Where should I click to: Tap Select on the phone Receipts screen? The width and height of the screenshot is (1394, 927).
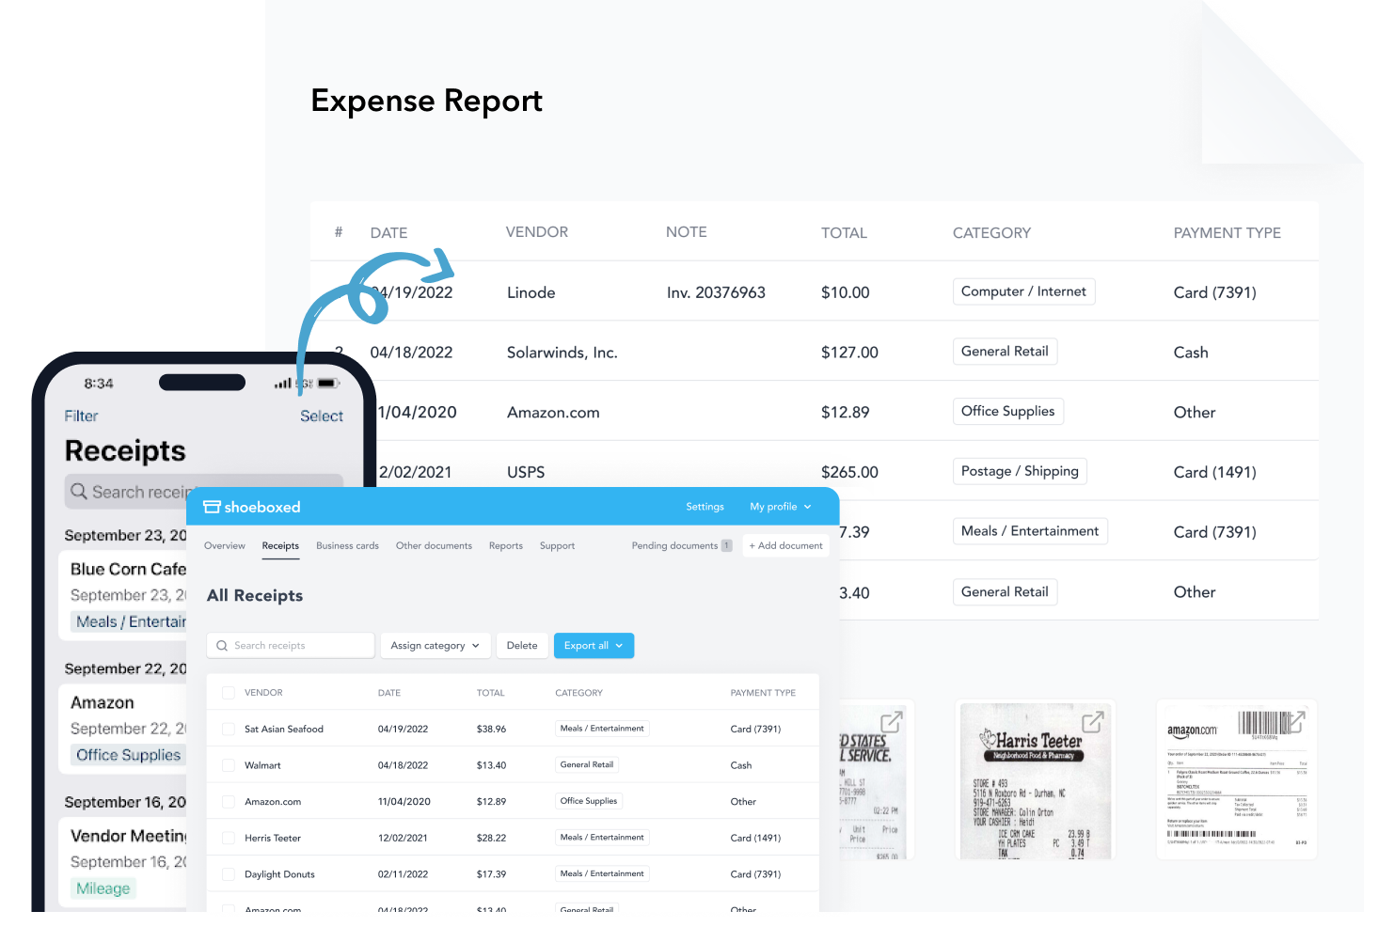[x=322, y=416]
